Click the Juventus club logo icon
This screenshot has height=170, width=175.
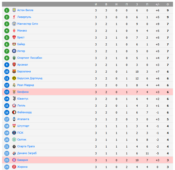tap(14, 99)
